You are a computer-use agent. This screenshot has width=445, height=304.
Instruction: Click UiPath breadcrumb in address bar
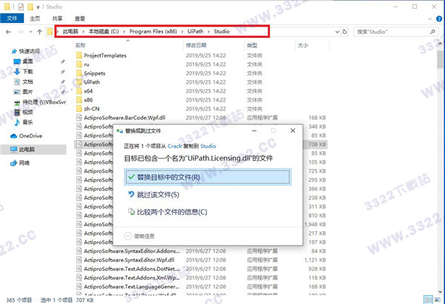point(195,31)
